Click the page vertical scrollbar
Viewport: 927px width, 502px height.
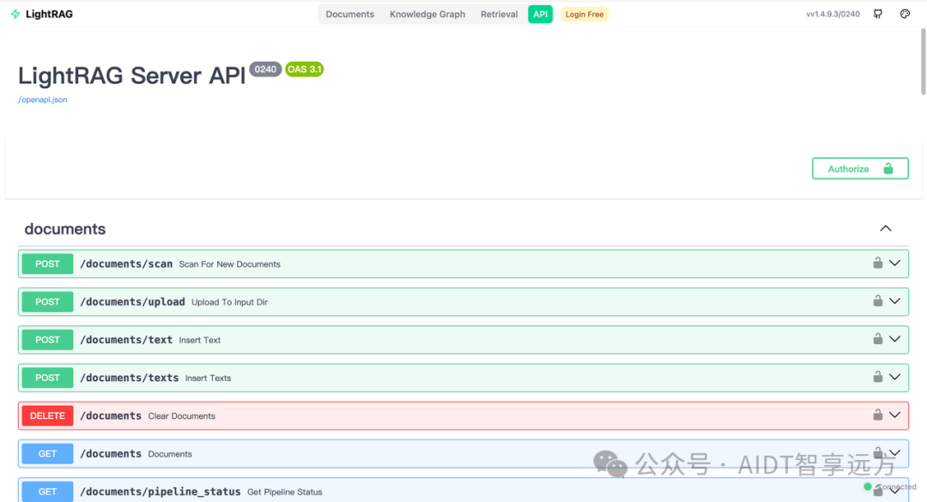tap(923, 62)
